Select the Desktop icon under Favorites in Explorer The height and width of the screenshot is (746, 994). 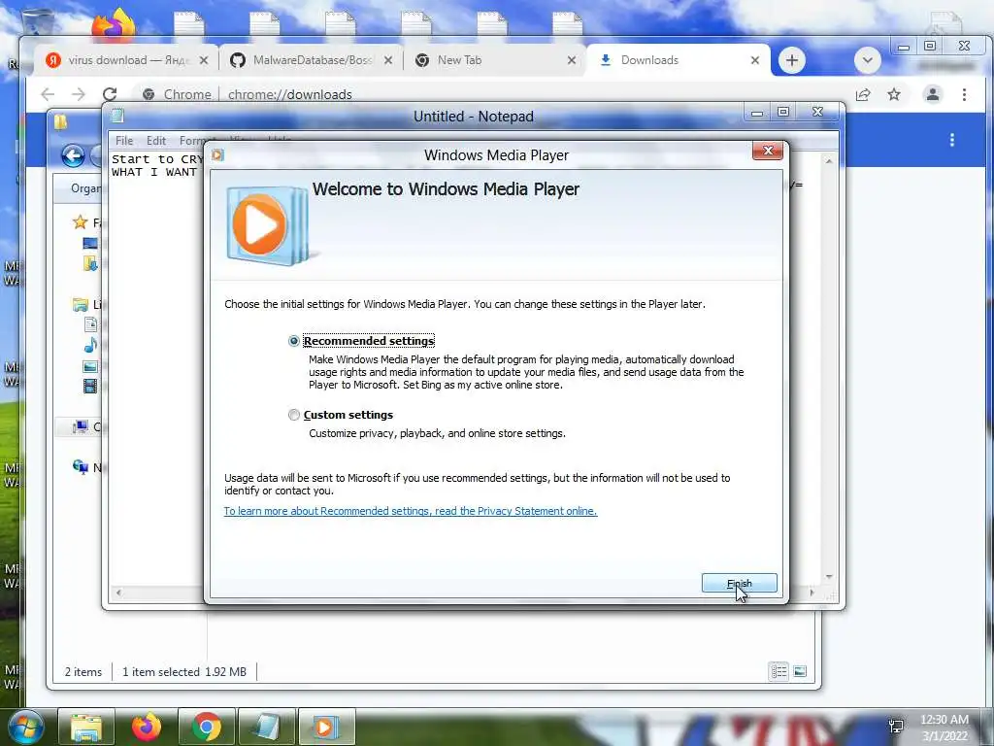tap(90, 243)
